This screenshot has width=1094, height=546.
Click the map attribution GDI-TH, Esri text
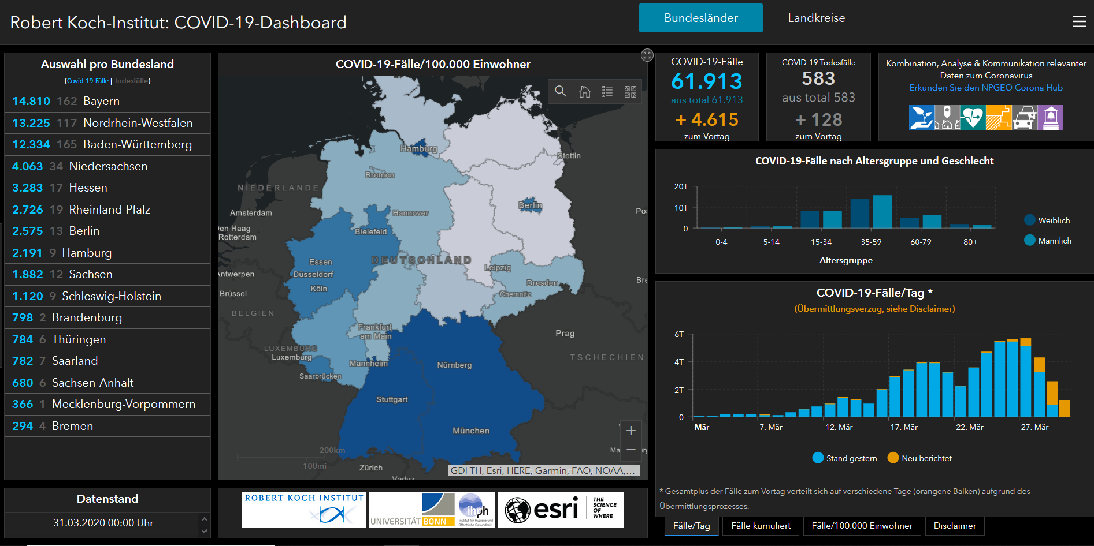pos(543,470)
